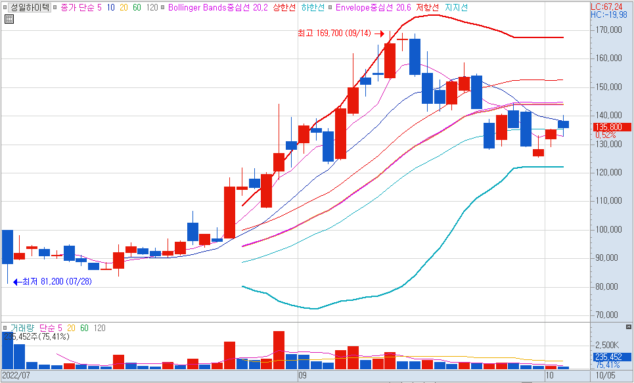Click the Envelope중심선 20,6 label
This screenshot has width=634, height=383.
(x=374, y=7)
